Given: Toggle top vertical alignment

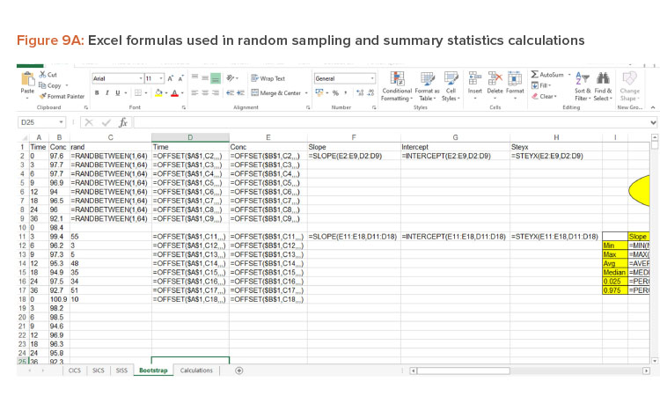Looking at the screenshot, I should [194, 77].
